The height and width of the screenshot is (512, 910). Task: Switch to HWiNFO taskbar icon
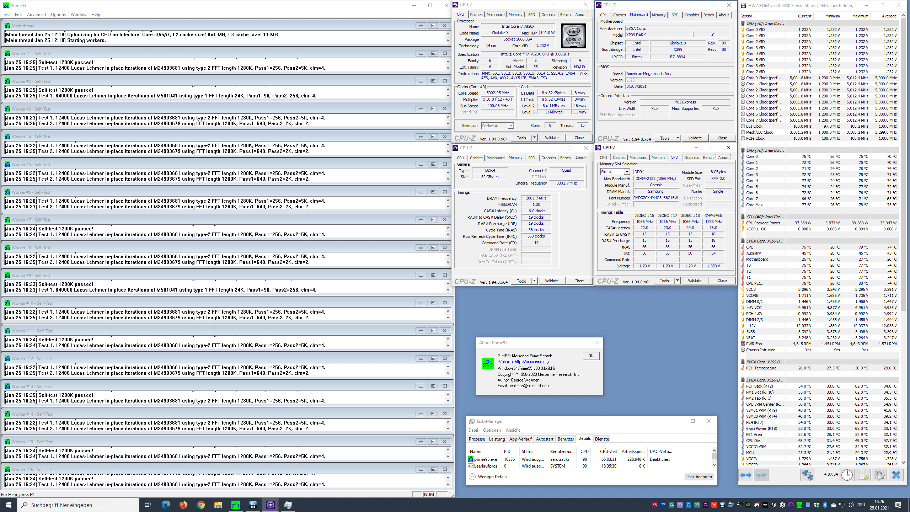pyautogui.click(x=253, y=505)
